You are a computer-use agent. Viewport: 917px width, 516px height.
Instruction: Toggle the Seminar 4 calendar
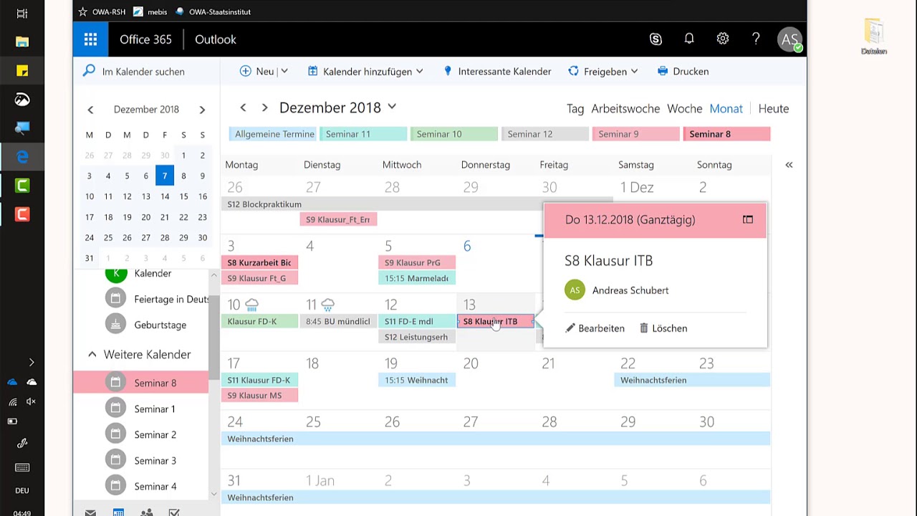pyautogui.click(x=141, y=486)
